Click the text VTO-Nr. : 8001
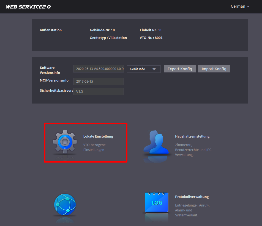This screenshot has height=226, width=262. point(151,38)
